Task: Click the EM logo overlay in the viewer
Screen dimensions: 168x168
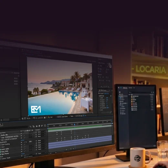Action: 36,109
